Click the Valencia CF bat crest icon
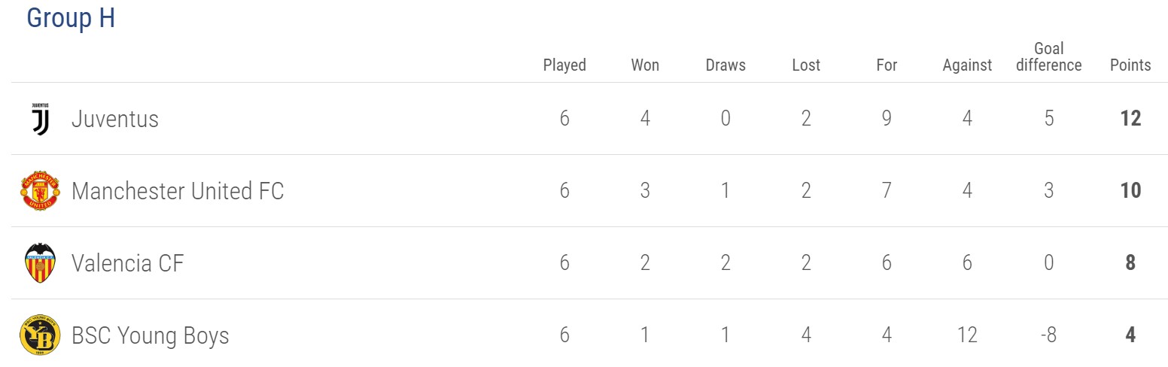 pos(40,263)
